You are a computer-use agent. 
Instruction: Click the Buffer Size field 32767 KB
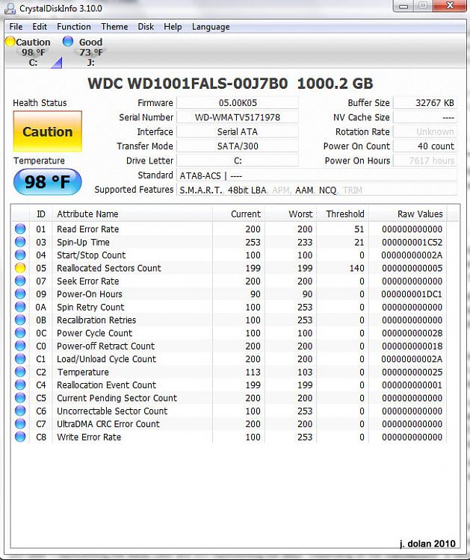(425, 103)
